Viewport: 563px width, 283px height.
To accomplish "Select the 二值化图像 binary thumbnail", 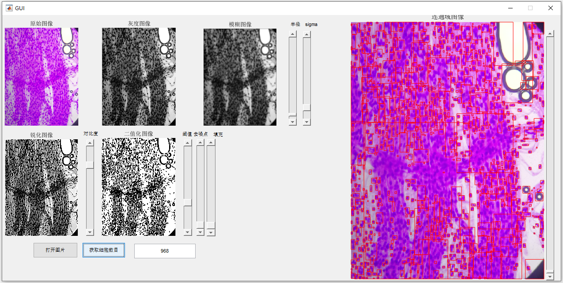I will coord(139,187).
